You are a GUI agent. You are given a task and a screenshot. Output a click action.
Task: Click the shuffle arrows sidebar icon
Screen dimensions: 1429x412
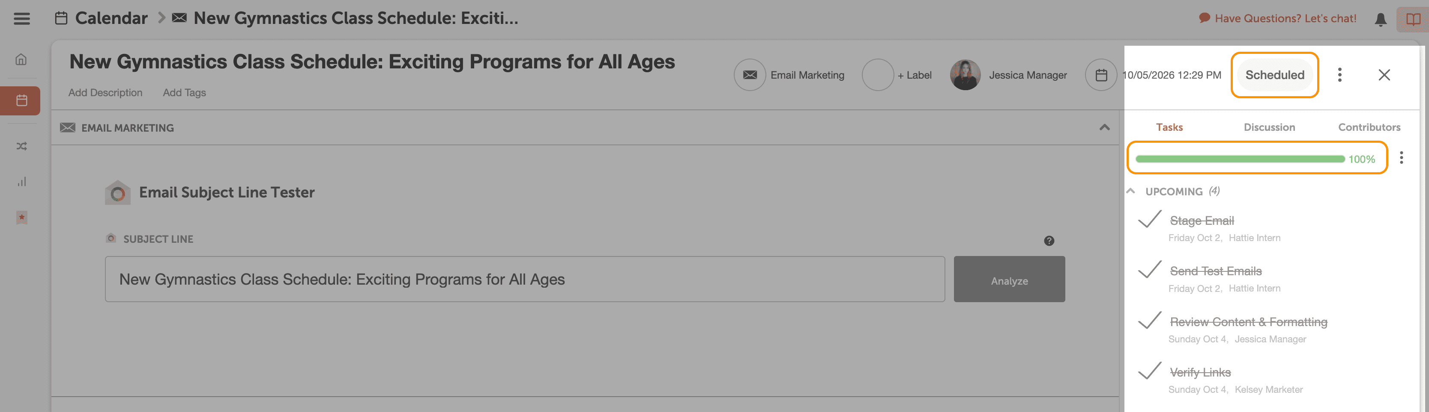point(22,146)
